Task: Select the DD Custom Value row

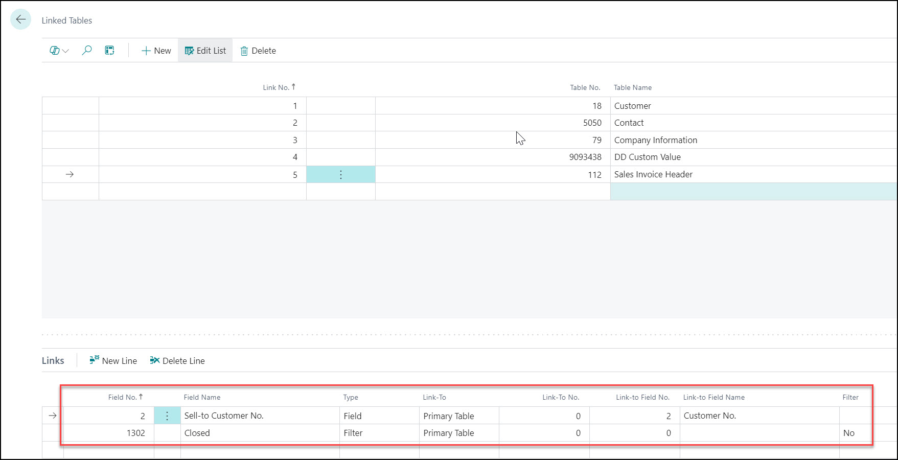Action: 647,157
